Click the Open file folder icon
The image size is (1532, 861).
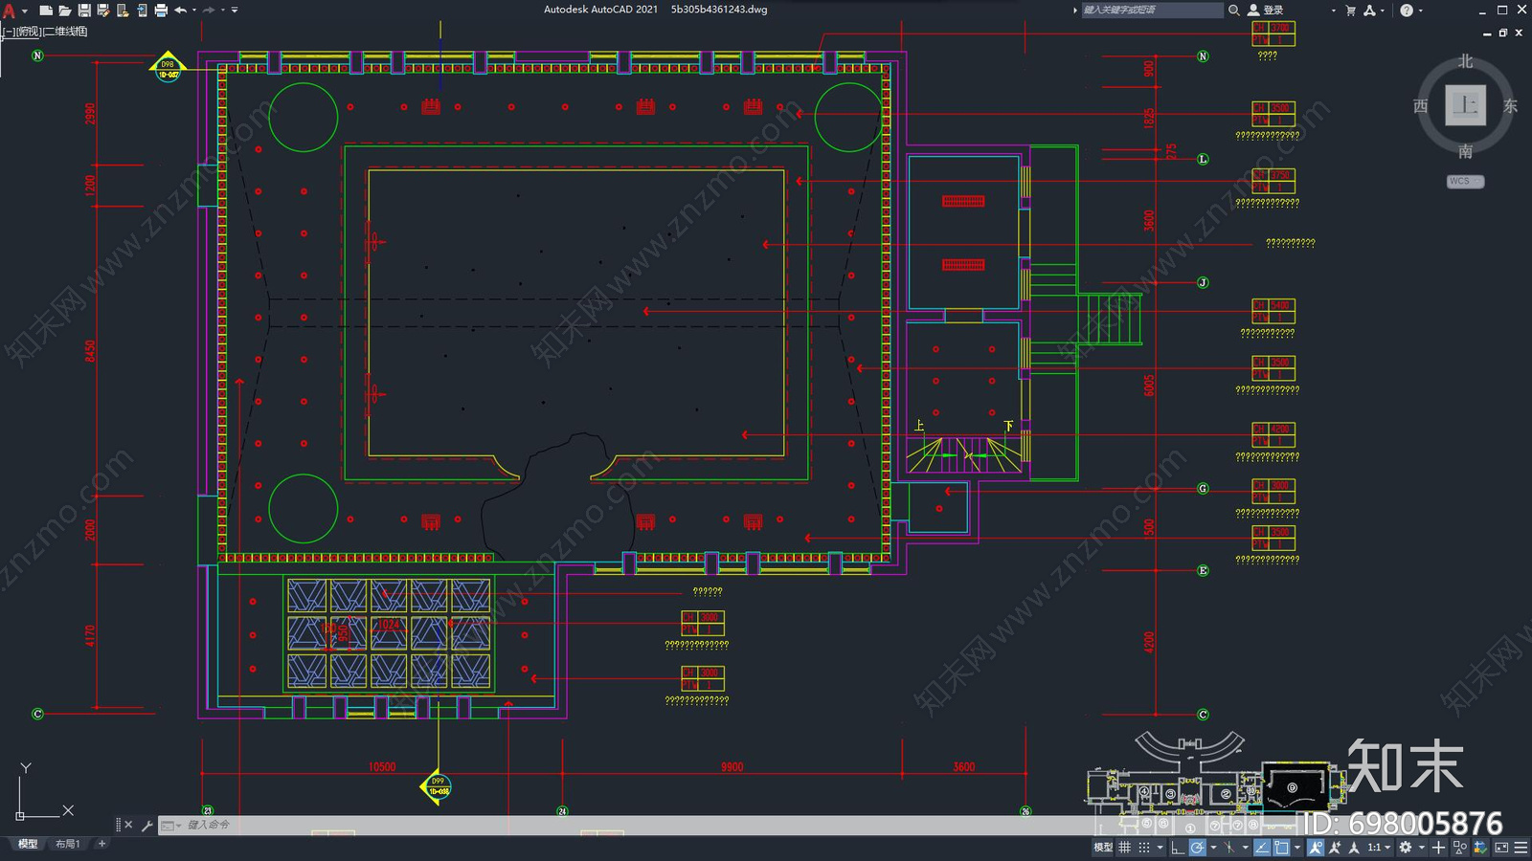click(65, 10)
